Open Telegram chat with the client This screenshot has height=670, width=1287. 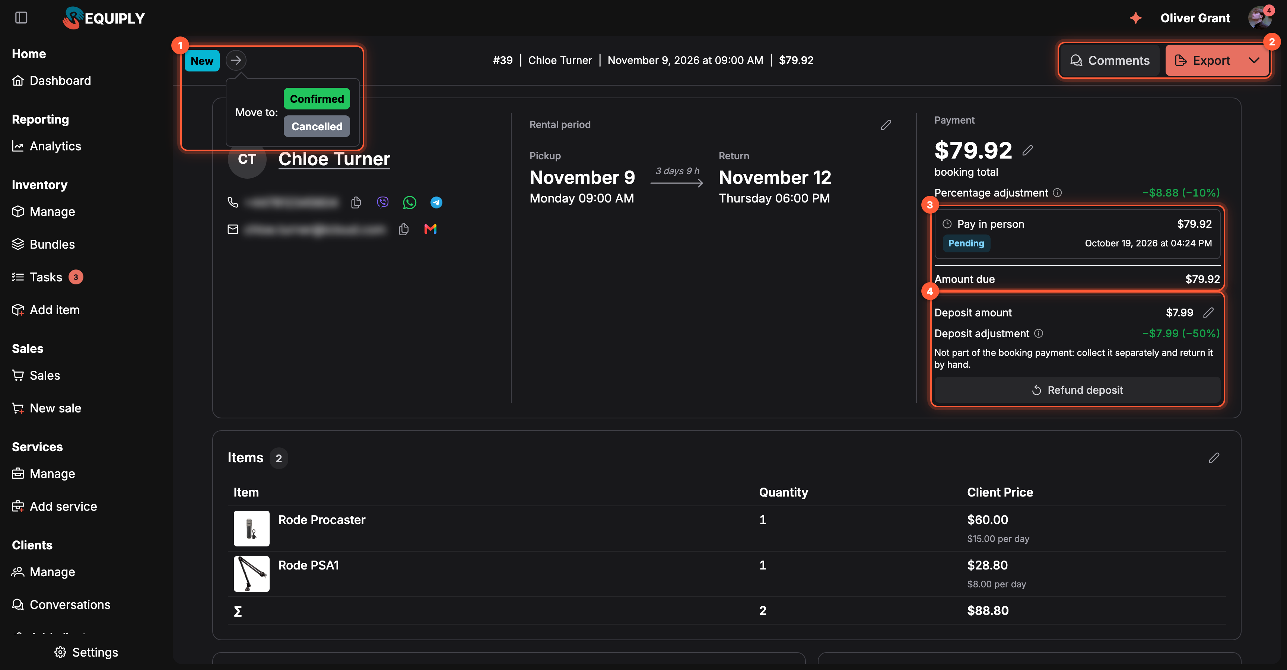click(436, 202)
